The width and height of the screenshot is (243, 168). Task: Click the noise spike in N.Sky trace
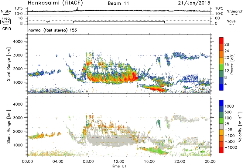pyautogui.click(x=77, y=9)
